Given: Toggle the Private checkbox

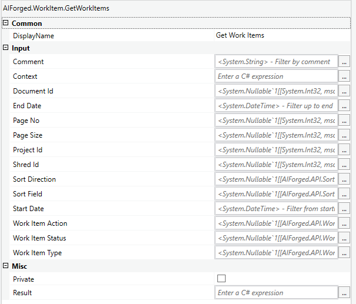Looking at the screenshot, I should coord(221,278).
